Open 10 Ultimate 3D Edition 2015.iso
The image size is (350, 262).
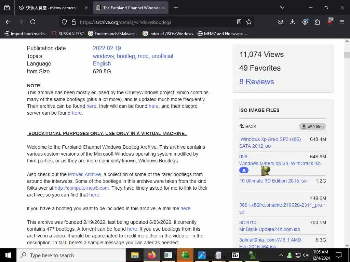(x=273, y=181)
